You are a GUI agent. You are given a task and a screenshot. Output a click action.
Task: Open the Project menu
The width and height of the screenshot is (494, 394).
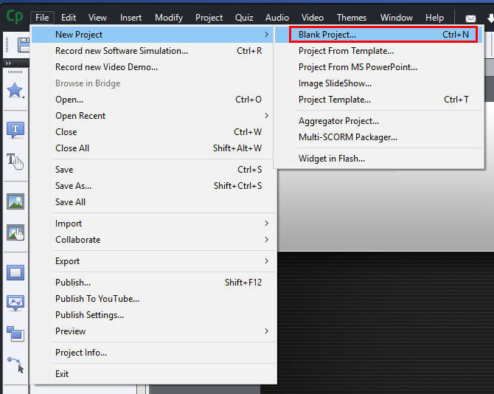(209, 18)
